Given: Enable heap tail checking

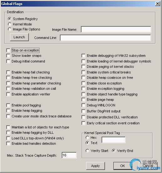Looking at the screenshot, I should click(8, 72).
